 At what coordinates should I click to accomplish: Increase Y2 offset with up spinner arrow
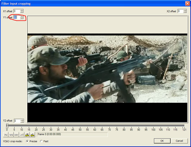point(22,120)
